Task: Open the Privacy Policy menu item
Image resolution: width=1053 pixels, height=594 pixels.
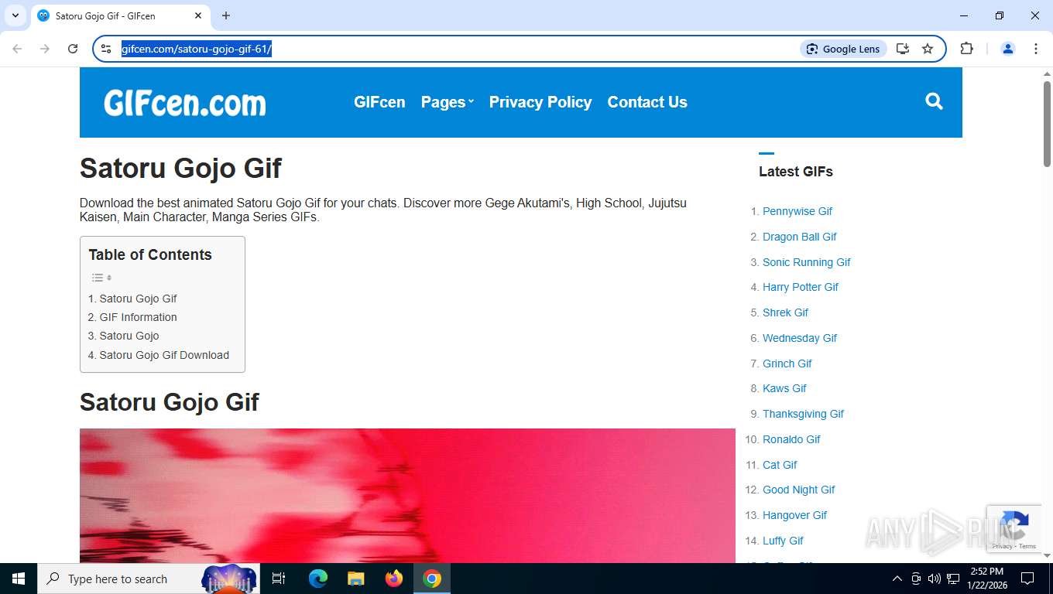Action: [x=540, y=102]
